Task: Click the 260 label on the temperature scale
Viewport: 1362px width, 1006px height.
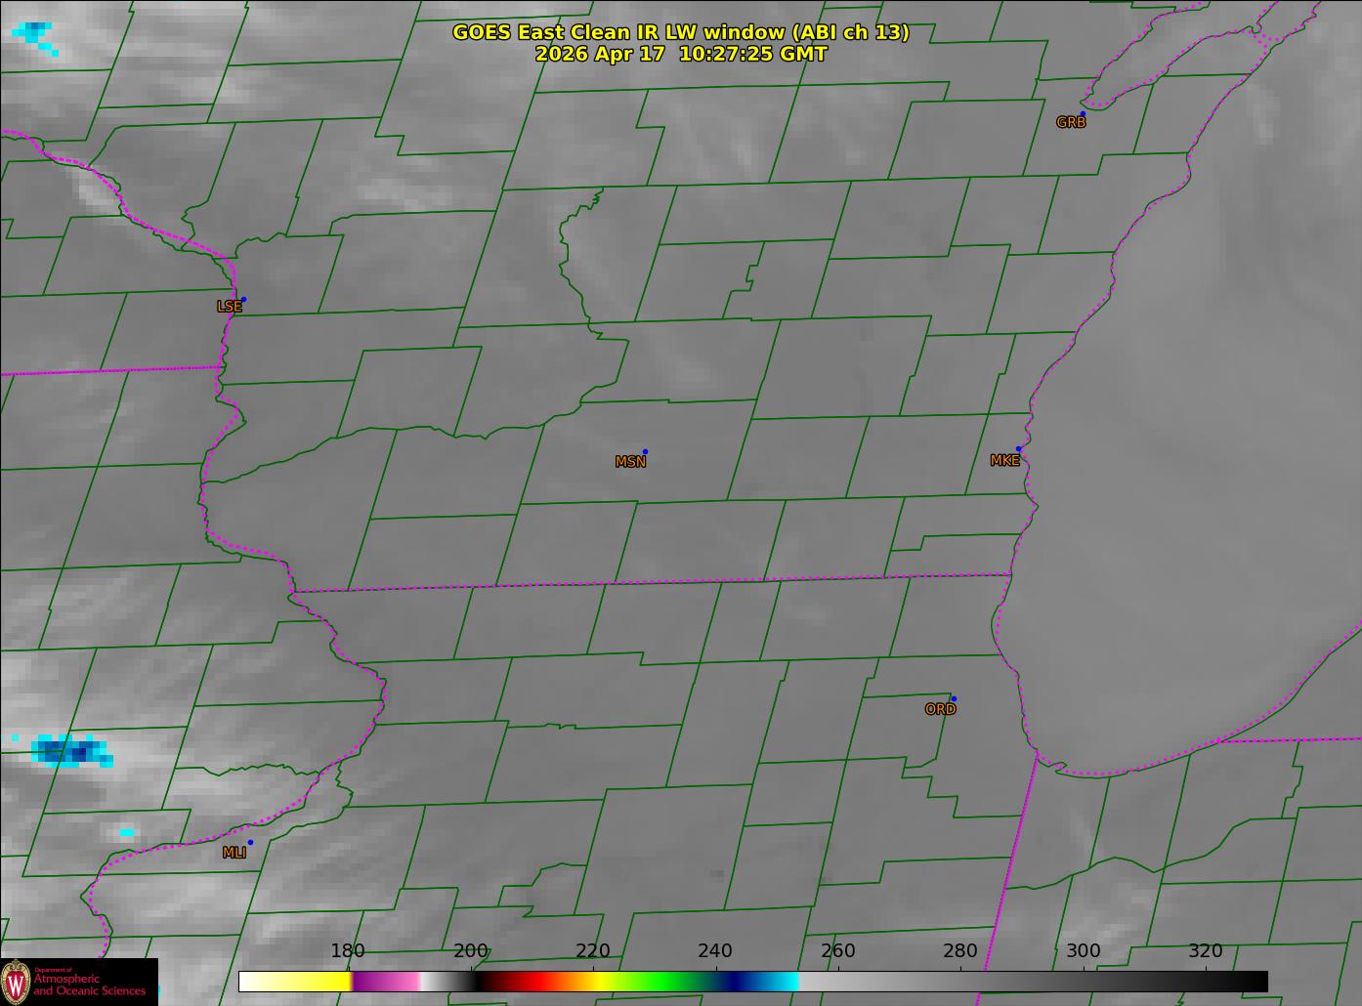Action: (x=837, y=951)
